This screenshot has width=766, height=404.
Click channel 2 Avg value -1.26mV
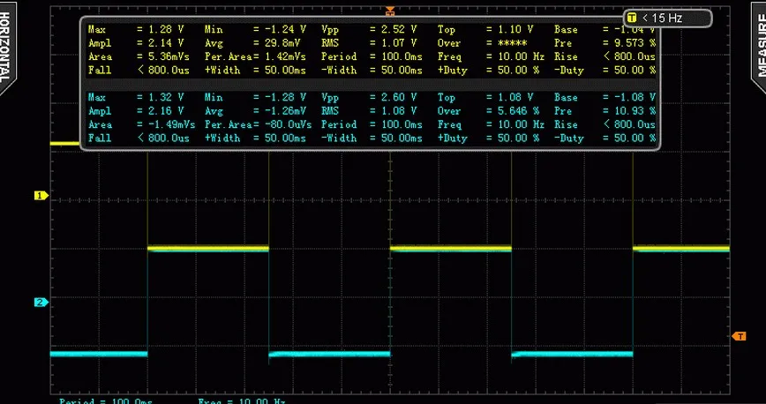[x=286, y=111]
